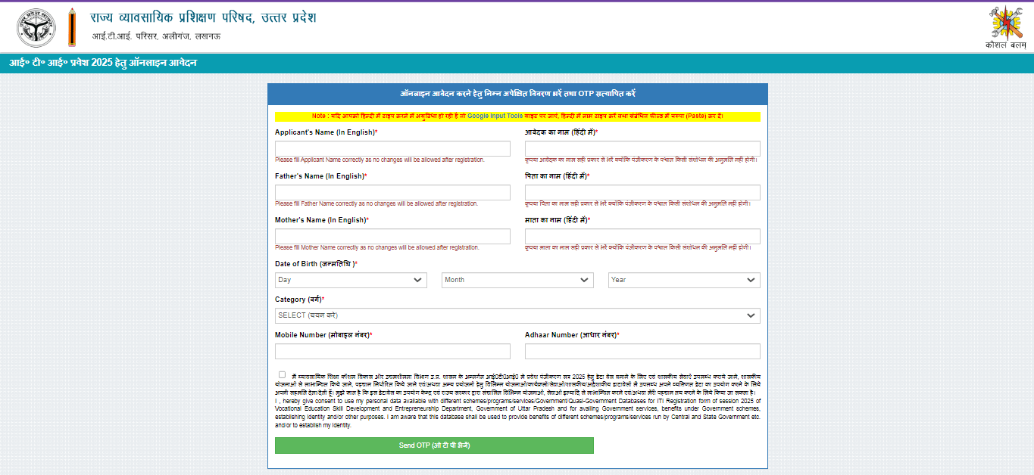Open the Google Input Tools link
The image size is (1034, 475).
(495, 116)
